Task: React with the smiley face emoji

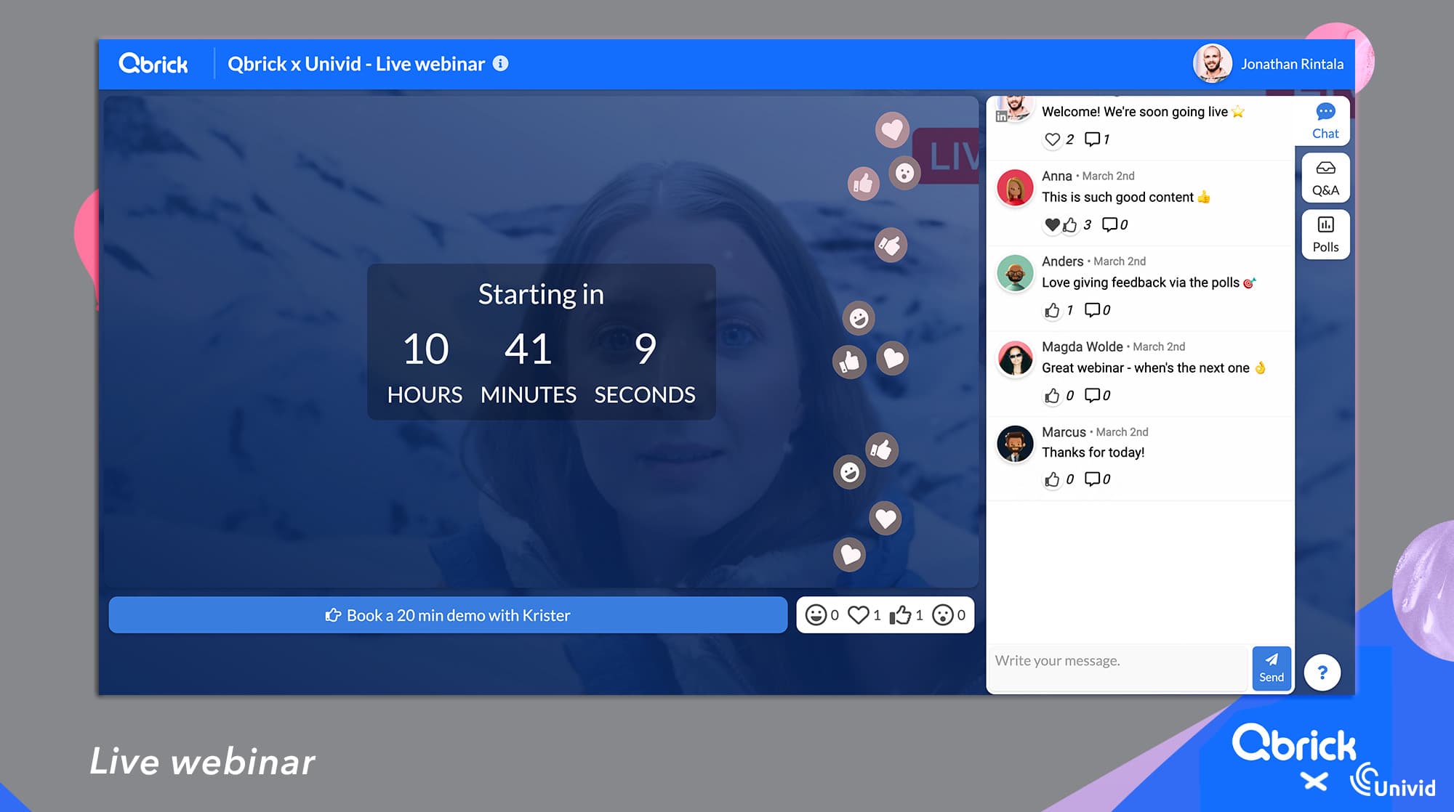Action: tap(816, 615)
